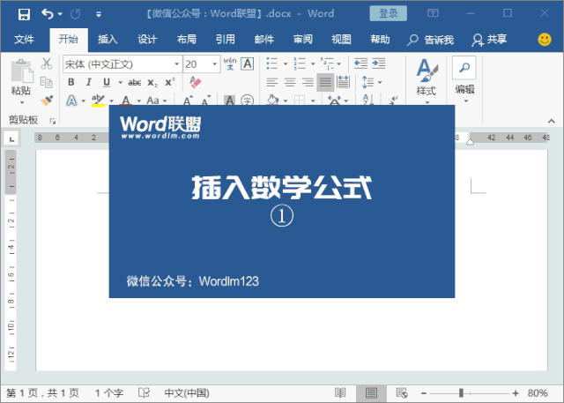
Task: Apply text effects with the glowing A
Action: pyautogui.click(x=71, y=101)
